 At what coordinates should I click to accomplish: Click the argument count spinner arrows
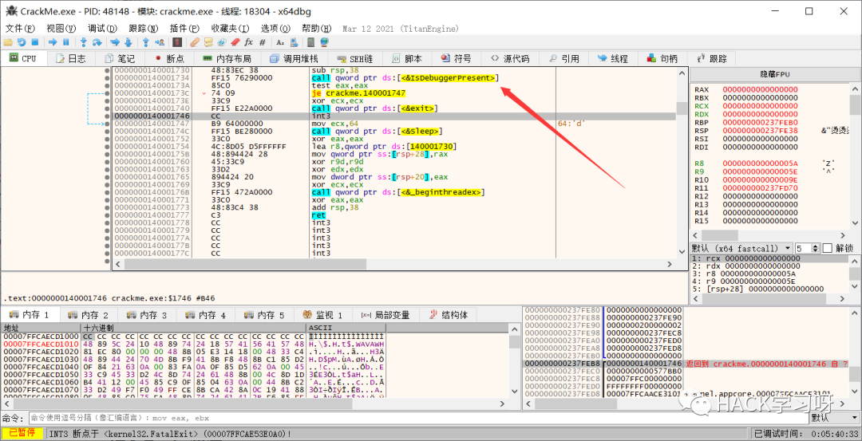pos(814,248)
